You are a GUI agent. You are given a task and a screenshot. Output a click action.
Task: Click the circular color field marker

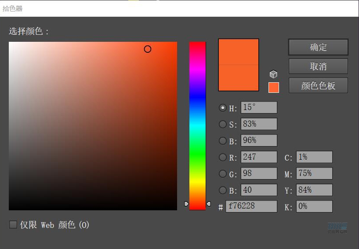(148, 49)
